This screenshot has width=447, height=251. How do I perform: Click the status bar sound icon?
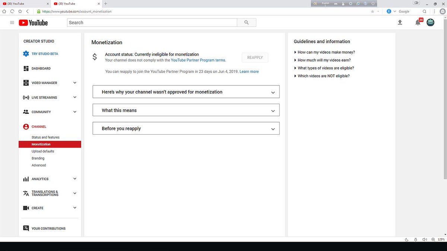click(x=424, y=239)
